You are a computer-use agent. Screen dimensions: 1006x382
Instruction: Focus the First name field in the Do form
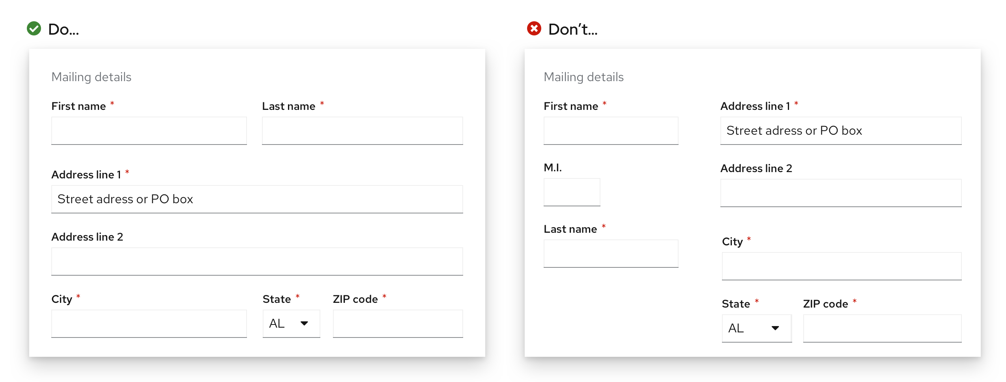(149, 131)
